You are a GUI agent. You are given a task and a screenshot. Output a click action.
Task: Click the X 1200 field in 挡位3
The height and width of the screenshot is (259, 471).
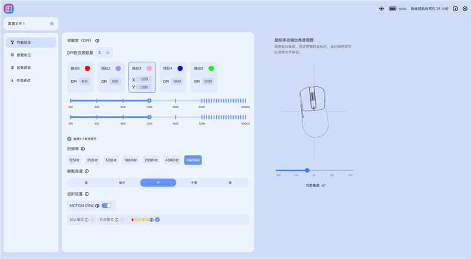(144, 79)
